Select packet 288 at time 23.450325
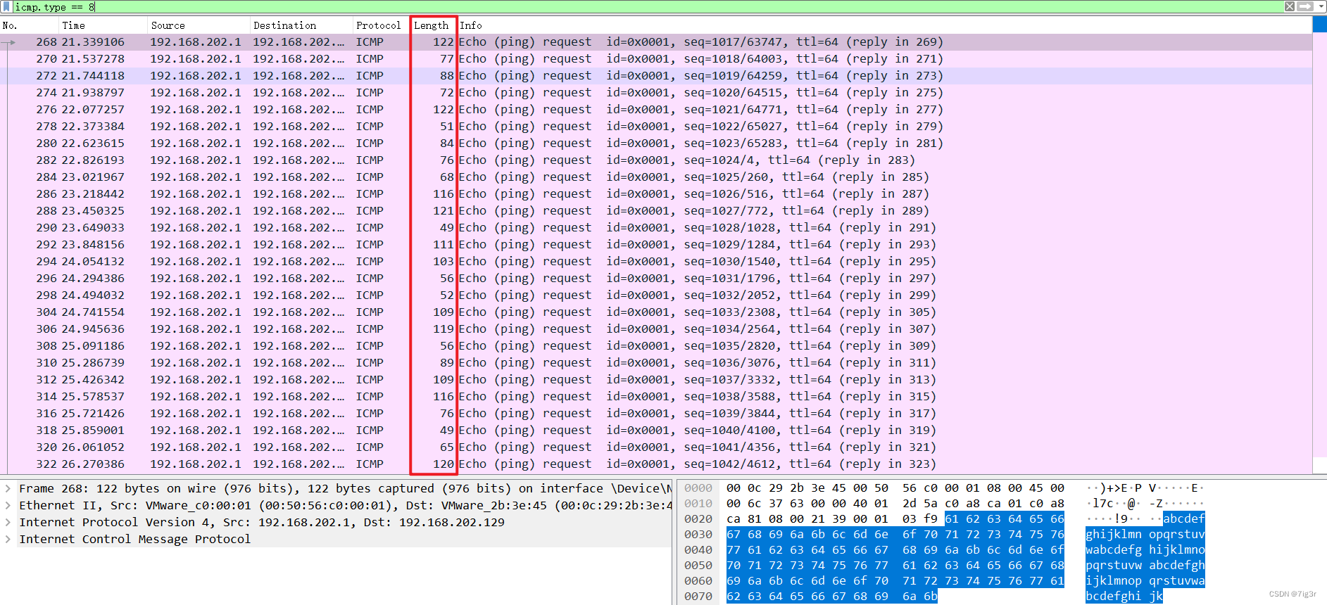The width and height of the screenshot is (1327, 605). pyautogui.click(x=656, y=211)
